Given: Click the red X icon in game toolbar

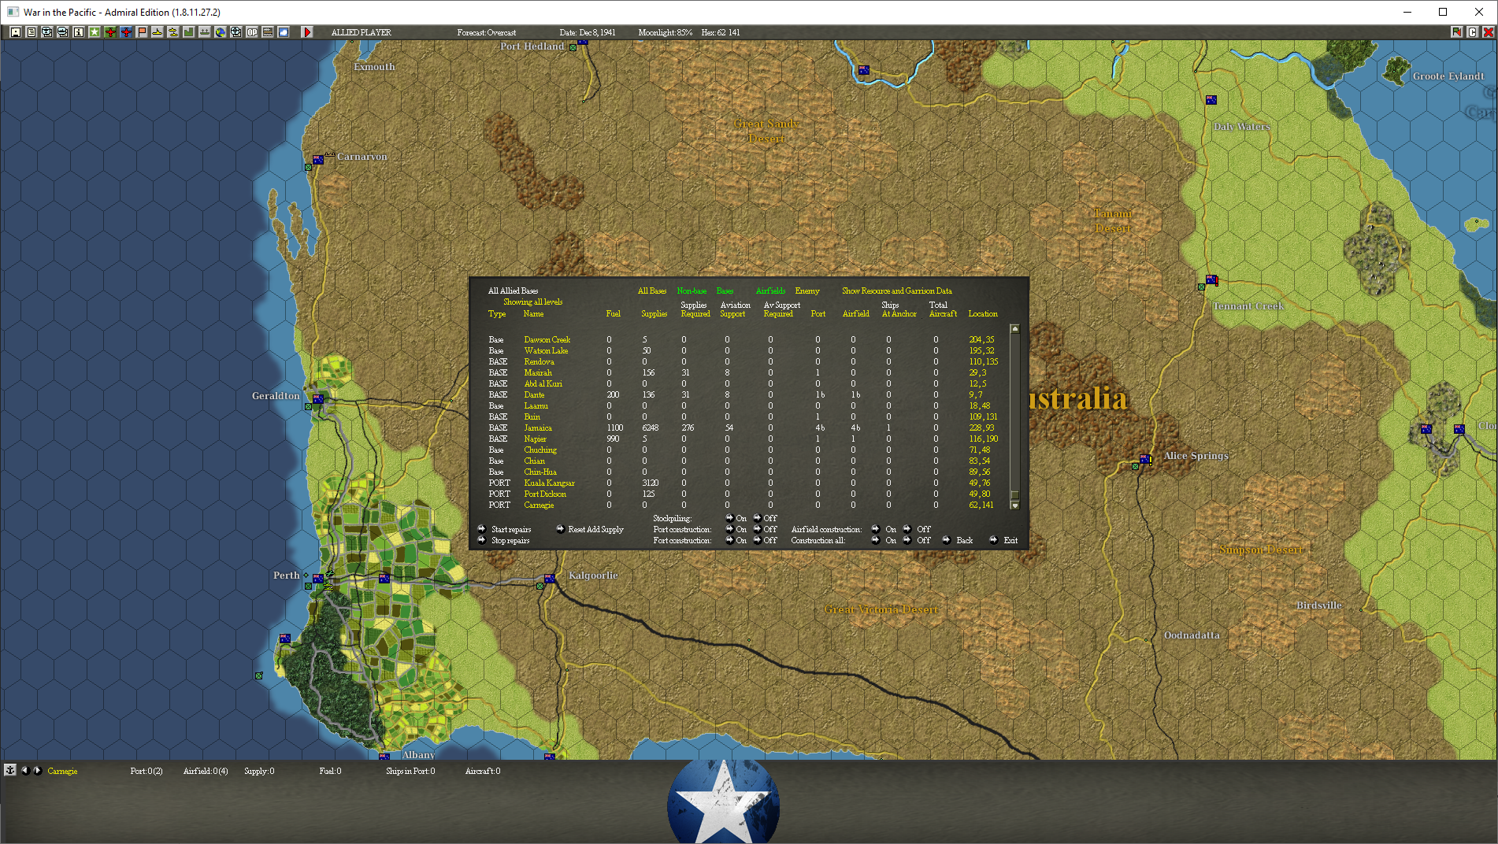Looking at the screenshot, I should [1489, 32].
